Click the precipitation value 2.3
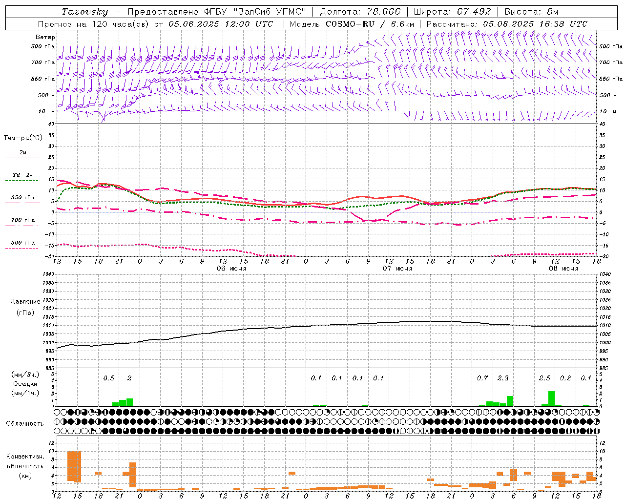This screenshot has width=625, height=500. tap(503, 378)
